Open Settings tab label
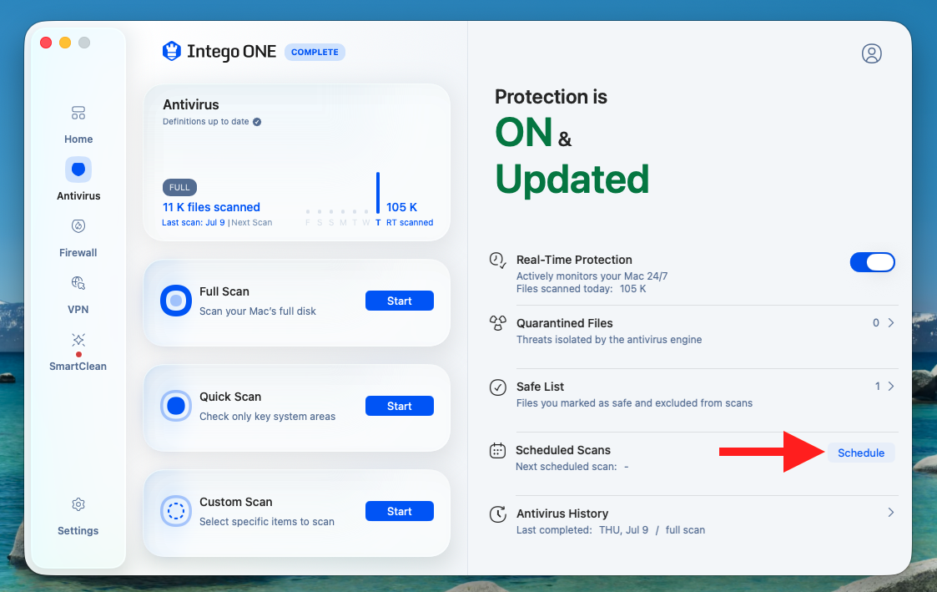 pyautogui.click(x=78, y=531)
